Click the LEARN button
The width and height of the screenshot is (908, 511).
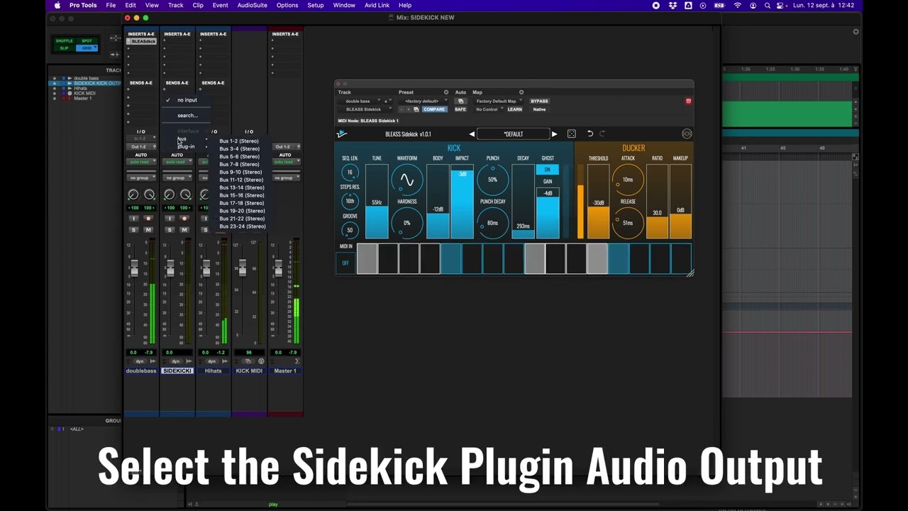[x=515, y=109]
